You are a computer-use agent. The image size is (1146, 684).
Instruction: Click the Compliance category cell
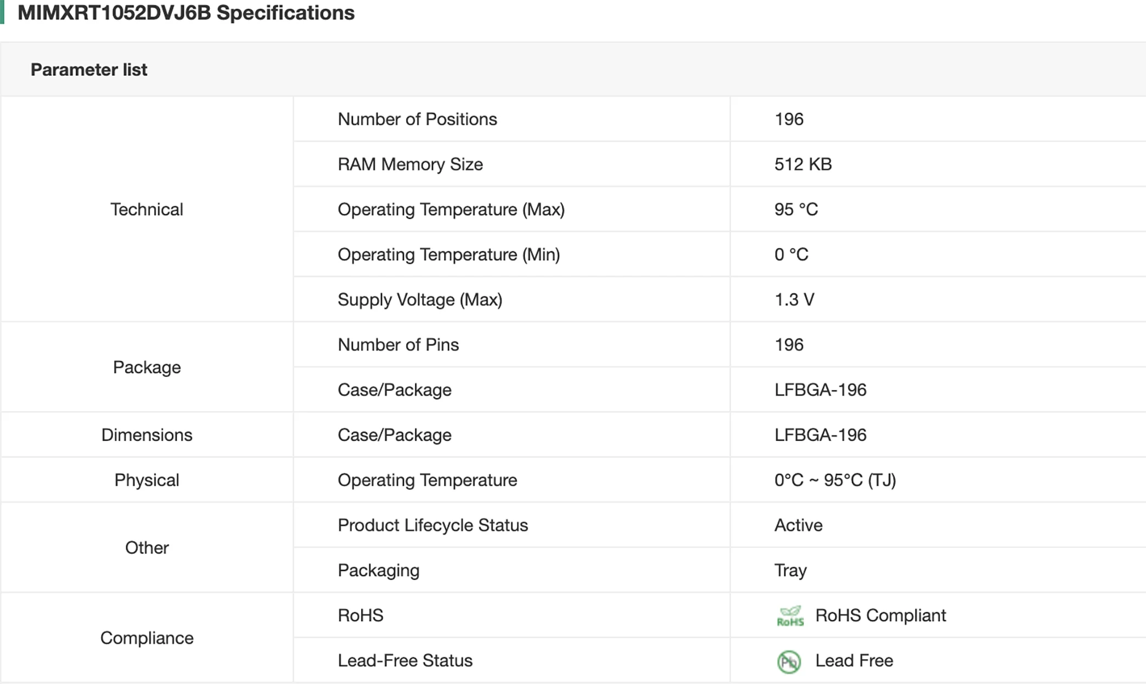[x=147, y=638]
